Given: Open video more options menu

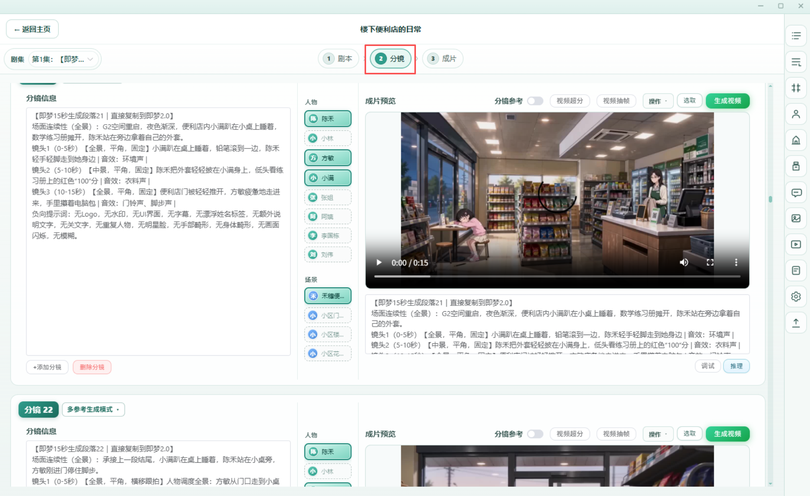Looking at the screenshot, I should 736,263.
